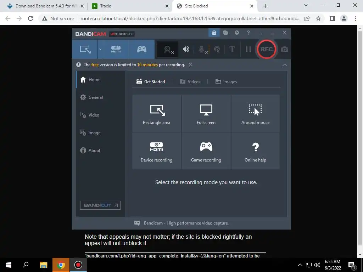Open scheduled recording clock icon
Screen dimensions: 363x272
[236, 33]
